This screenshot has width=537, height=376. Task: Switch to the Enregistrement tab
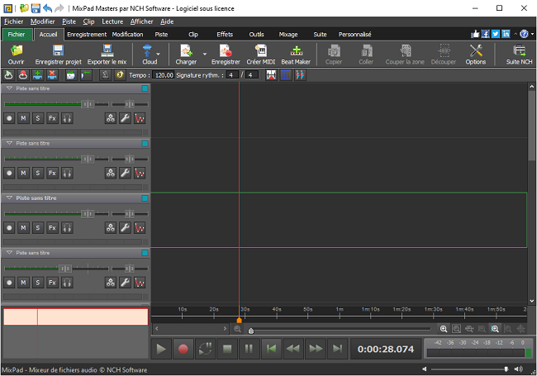point(87,34)
